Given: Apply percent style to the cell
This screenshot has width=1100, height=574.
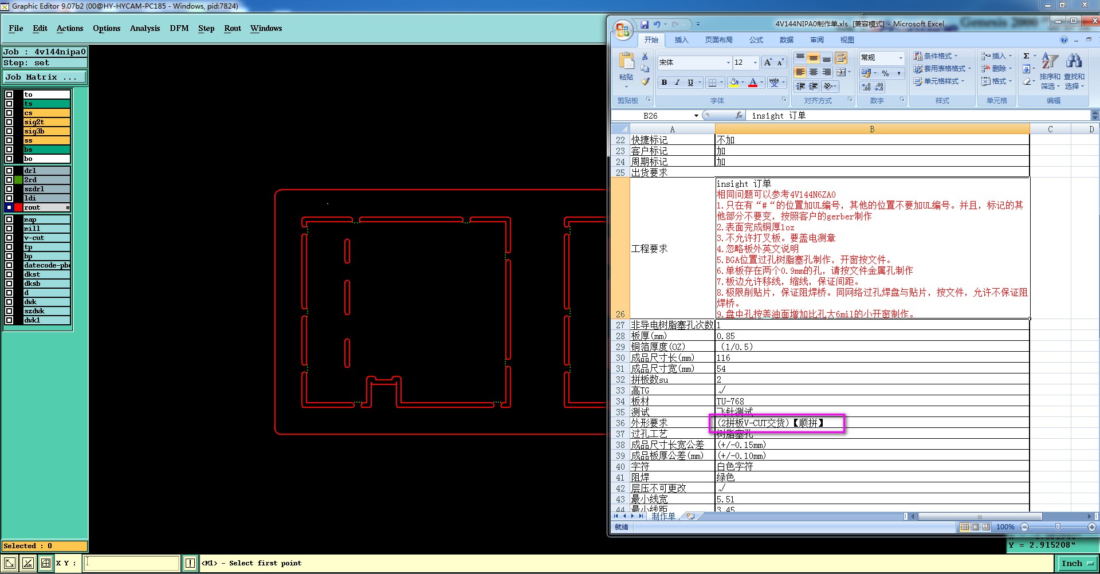Looking at the screenshot, I should tap(886, 73).
